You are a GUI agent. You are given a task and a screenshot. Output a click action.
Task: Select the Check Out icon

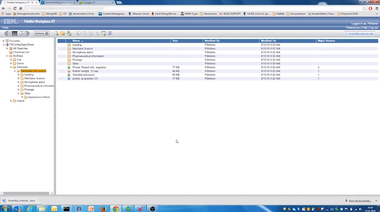(x=78, y=33)
